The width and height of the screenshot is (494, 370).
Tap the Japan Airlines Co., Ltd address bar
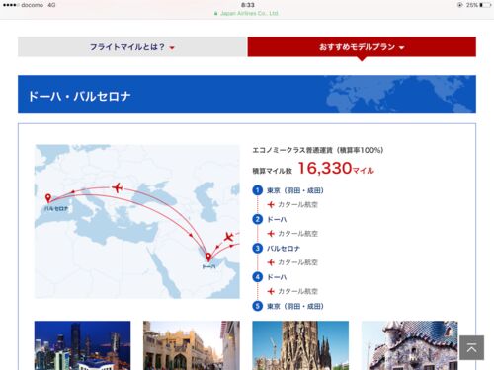(246, 13)
